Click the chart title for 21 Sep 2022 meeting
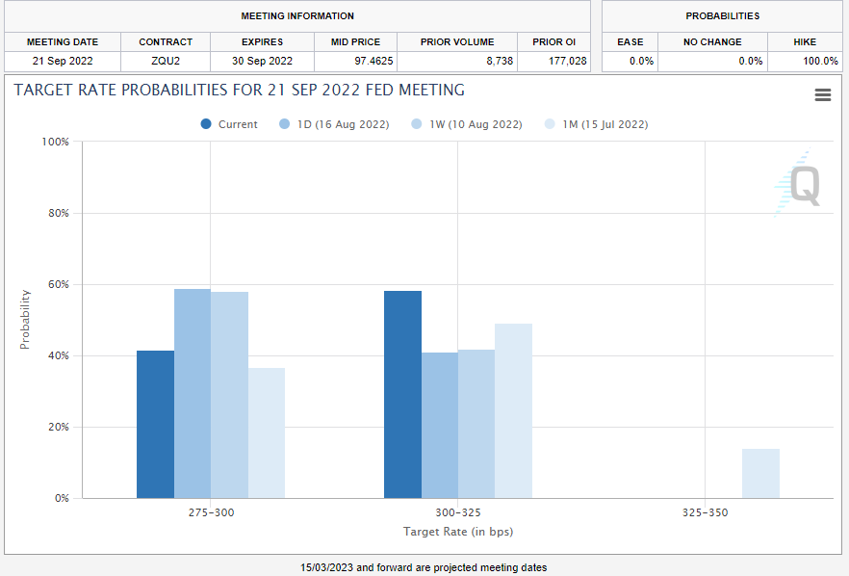Image resolution: width=849 pixels, height=576 pixels. [x=240, y=90]
